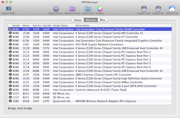The width and height of the screenshot is (180, 118).
Task: Click magnifier icon for device 0126 row
Action: click(x=10, y=41)
